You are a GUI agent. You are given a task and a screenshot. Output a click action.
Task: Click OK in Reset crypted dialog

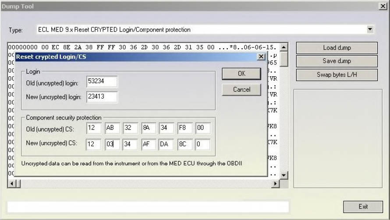point(241,74)
